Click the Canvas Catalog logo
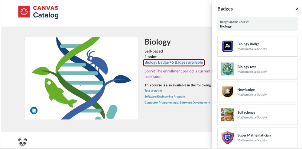302x149 pixels. [38, 12]
